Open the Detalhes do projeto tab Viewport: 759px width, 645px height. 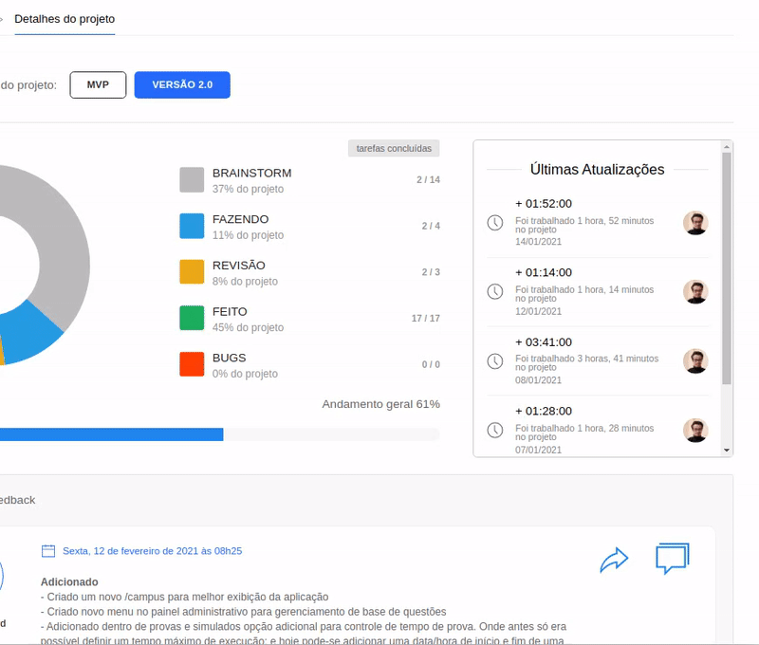[x=65, y=19]
